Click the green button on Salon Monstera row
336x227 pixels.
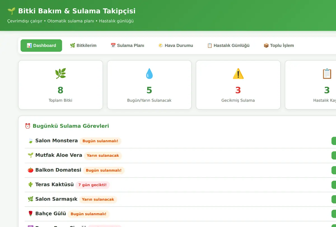(333, 141)
